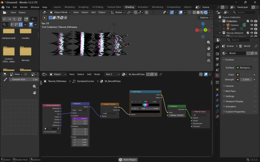Image resolution: width=260 pixels, height=162 pixels.
Task: Open the Material properties tab icon
Action: pyautogui.click(x=217, y=117)
